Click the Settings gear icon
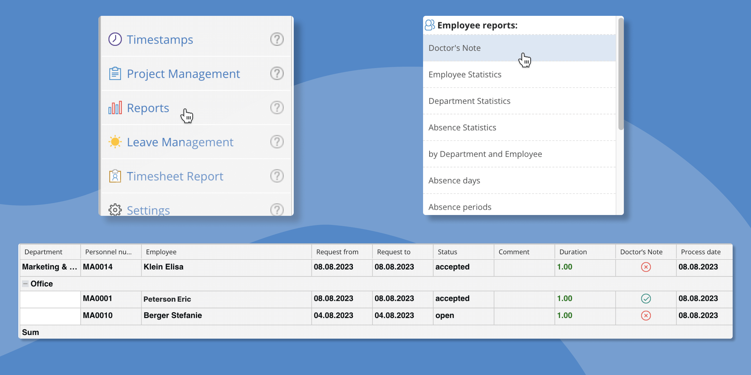 point(115,210)
